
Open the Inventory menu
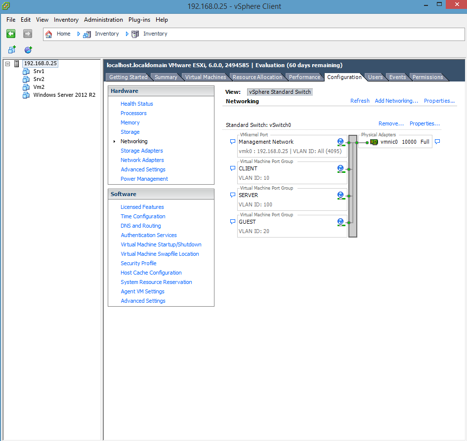tap(66, 20)
